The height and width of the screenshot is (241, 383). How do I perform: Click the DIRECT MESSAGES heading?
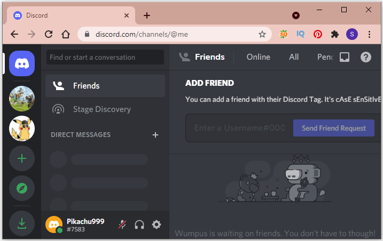pos(81,135)
